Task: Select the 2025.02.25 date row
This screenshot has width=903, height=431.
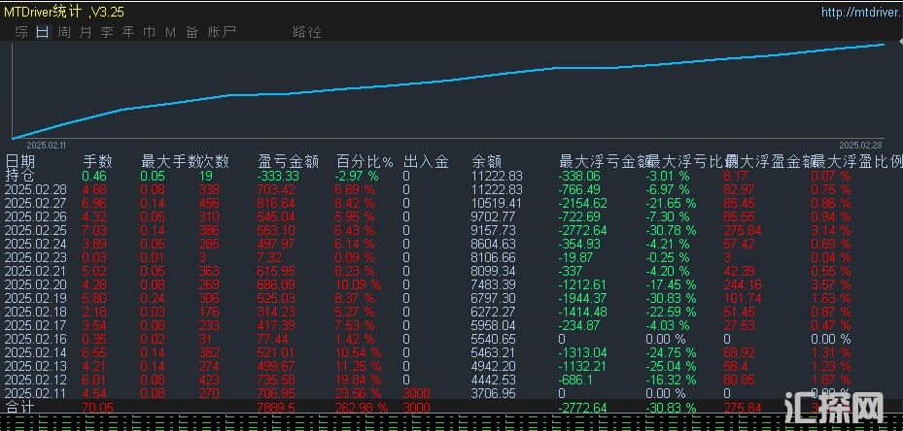Action: point(36,230)
